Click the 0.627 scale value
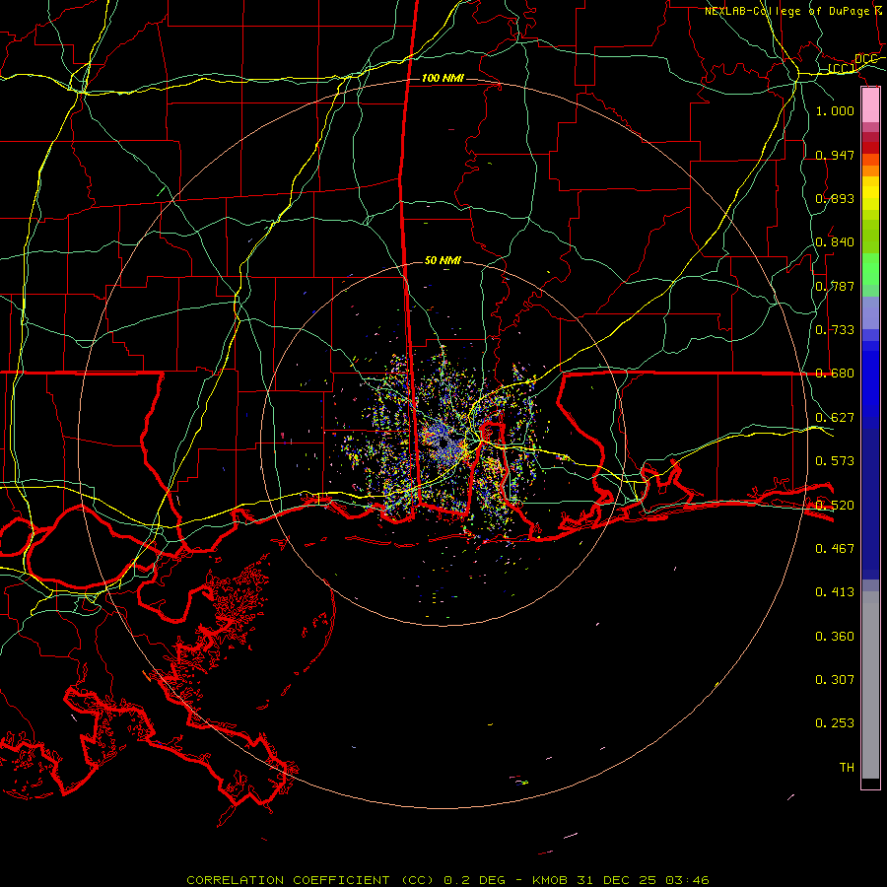The height and width of the screenshot is (887, 887). pyautogui.click(x=835, y=417)
